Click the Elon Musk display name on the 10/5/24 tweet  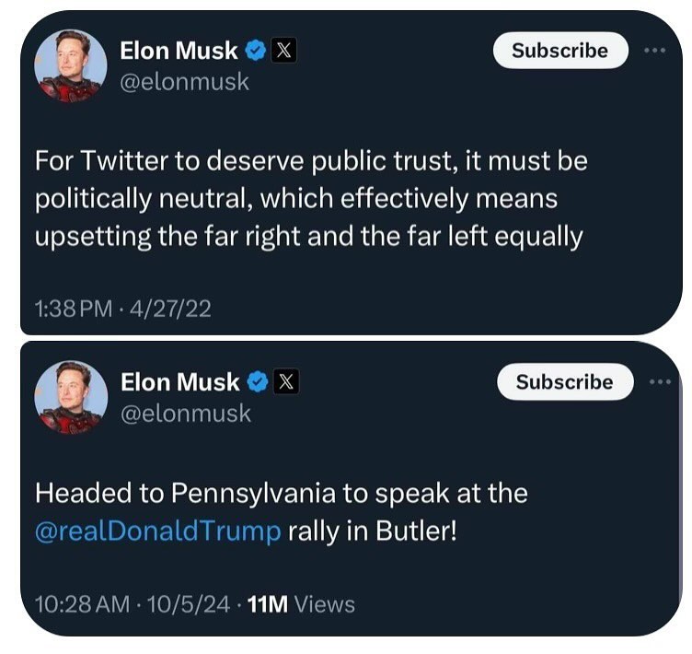(x=179, y=381)
